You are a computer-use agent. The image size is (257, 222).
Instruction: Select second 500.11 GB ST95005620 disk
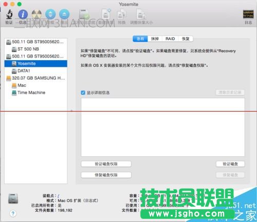[35, 56]
